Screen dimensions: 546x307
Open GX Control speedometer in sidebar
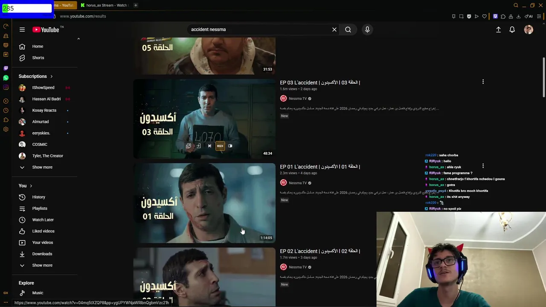point(6,26)
